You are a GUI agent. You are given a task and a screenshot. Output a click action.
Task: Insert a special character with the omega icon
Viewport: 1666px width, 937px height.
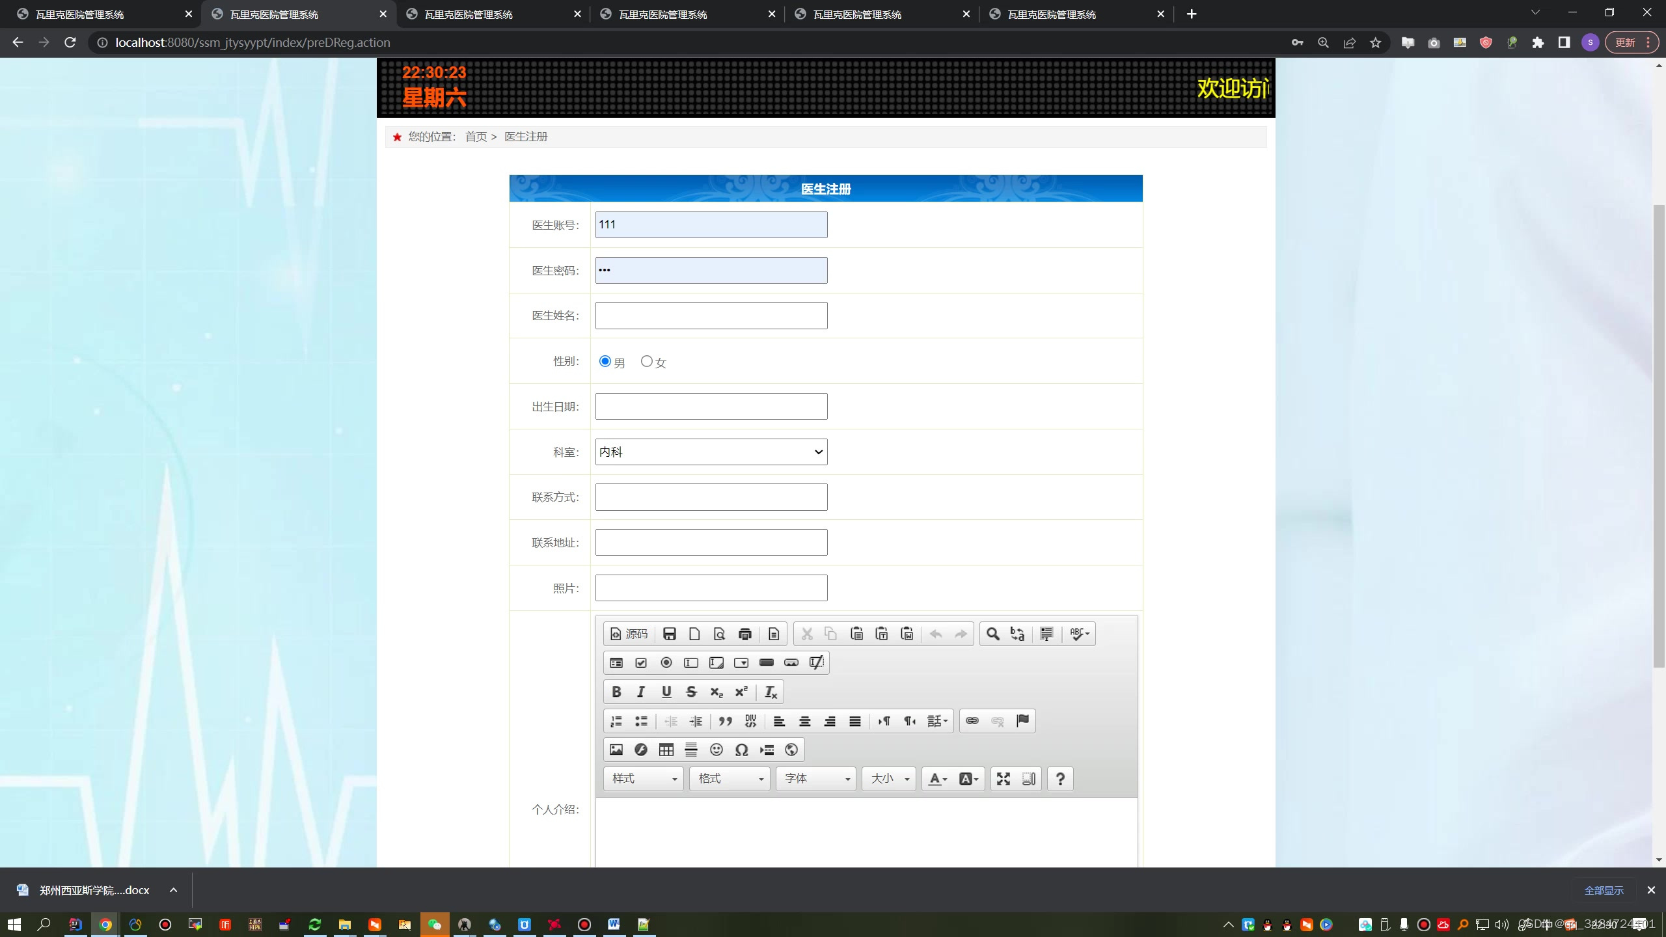(741, 750)
